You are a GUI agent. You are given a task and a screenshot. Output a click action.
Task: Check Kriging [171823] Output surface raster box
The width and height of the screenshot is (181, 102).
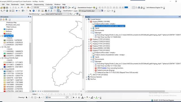point(93,53)
